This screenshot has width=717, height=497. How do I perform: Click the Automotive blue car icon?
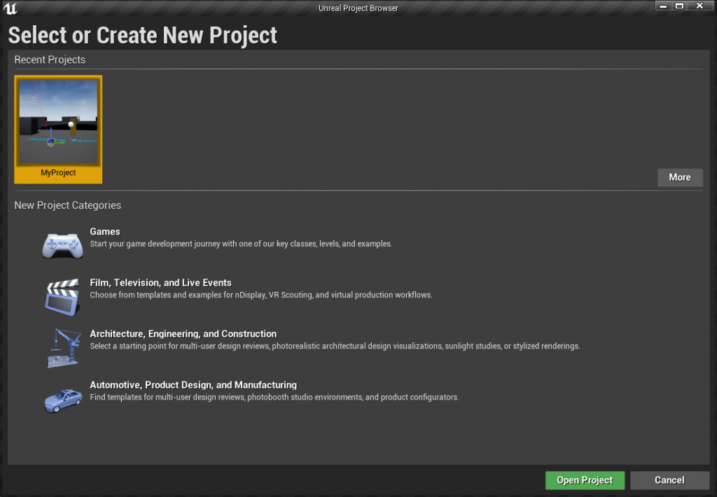click(63, 400)
